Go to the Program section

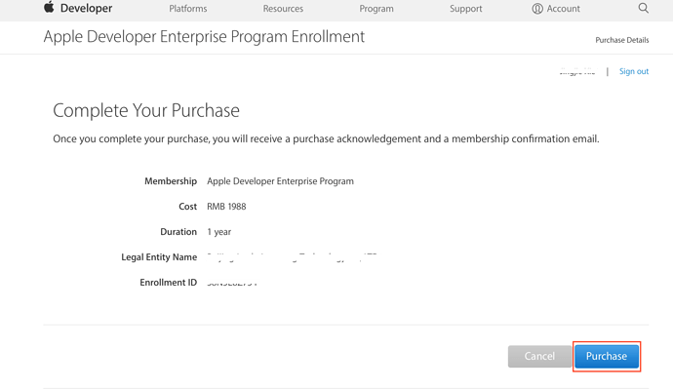pos(376,9)
